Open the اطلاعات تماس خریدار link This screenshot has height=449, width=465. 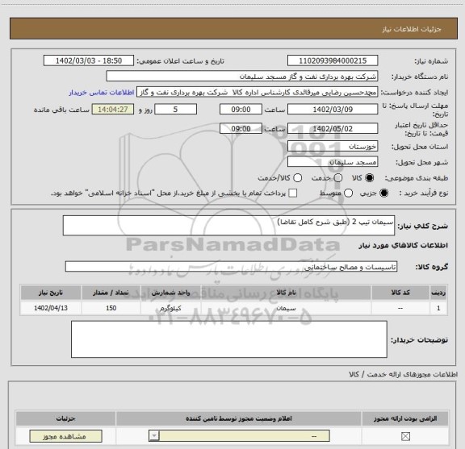[x=102, y=93]
